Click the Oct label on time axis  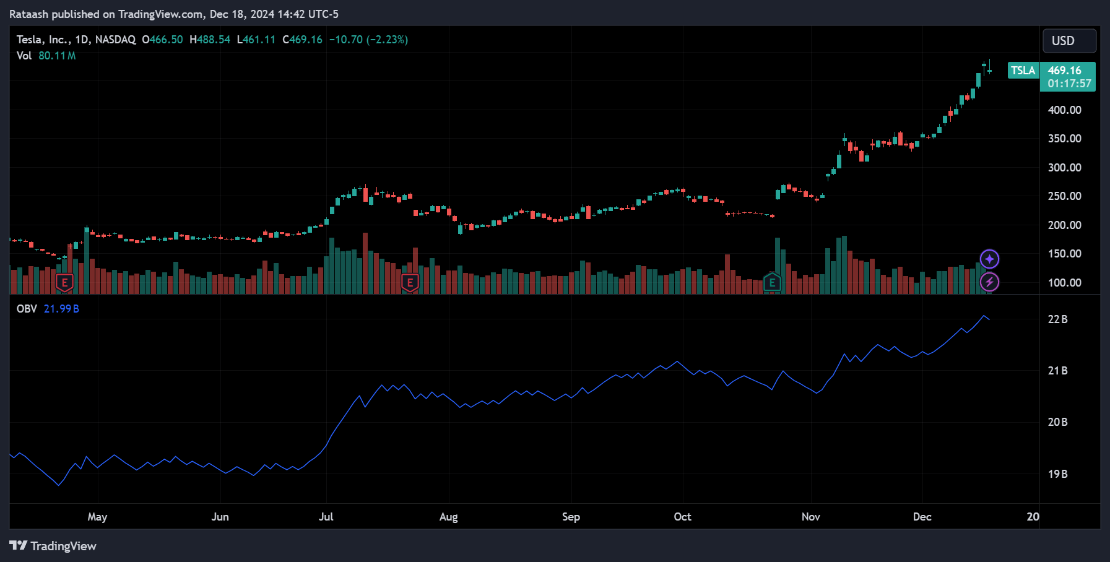(x=682, y=517)
